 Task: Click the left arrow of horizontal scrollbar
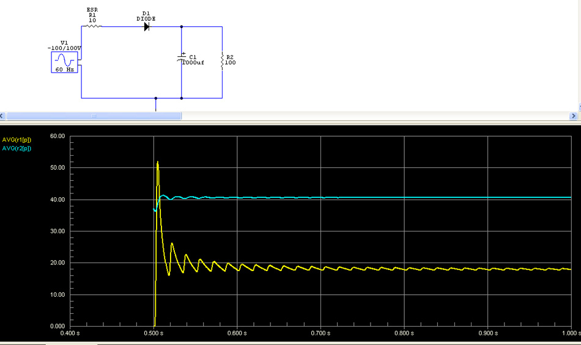[x=2, y=115]
